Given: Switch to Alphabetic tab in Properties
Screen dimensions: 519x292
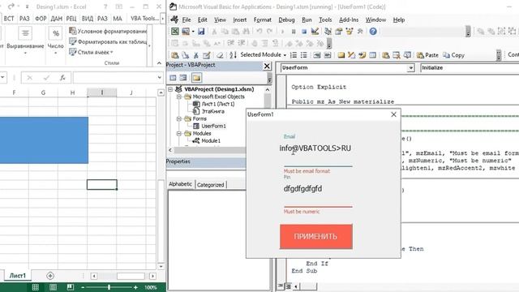Looking at the screenshot, I should tap(180, 184).
